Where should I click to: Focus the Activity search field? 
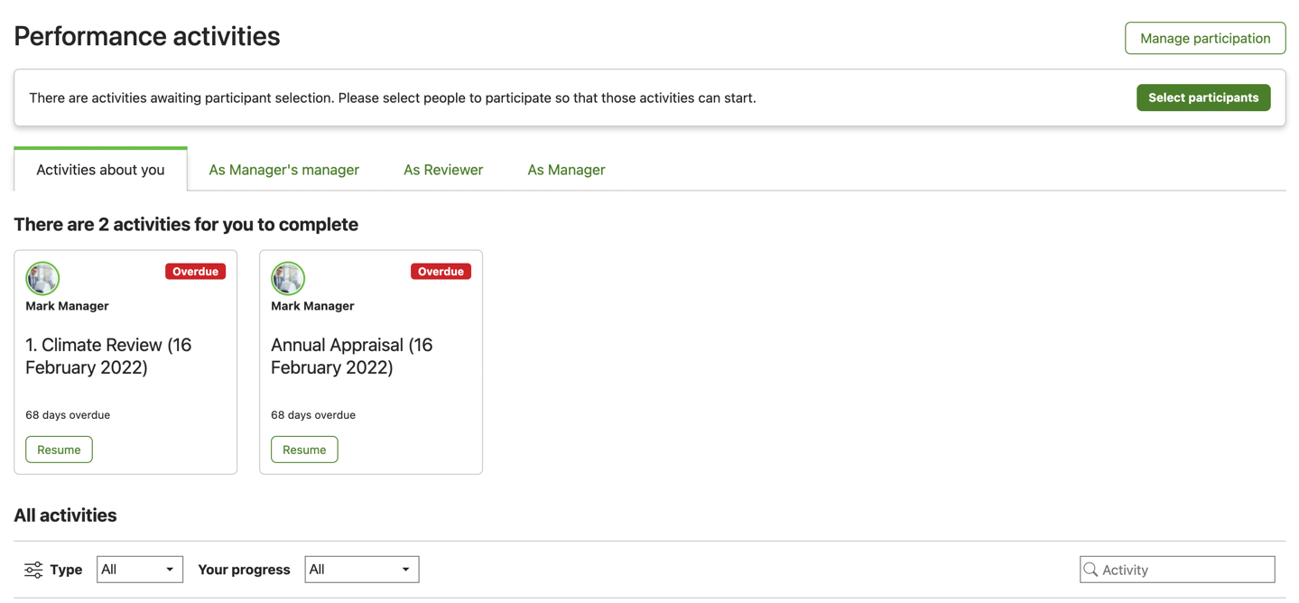pos(1184,570)
